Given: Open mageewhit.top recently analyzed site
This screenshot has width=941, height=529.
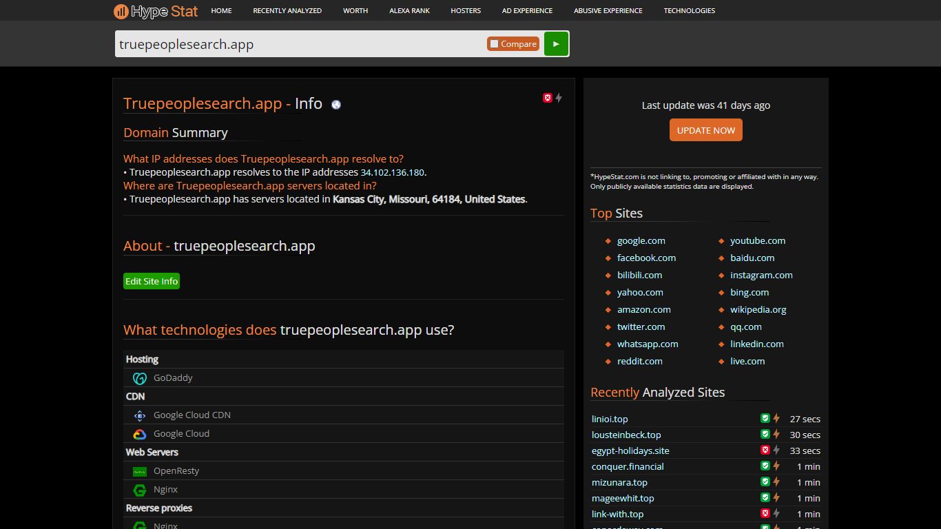Looking at the screenshot, I should [x=623, y=499].
